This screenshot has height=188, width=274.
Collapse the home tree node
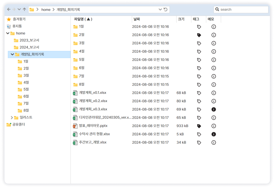pyautogui.click(x=7, y=33)
